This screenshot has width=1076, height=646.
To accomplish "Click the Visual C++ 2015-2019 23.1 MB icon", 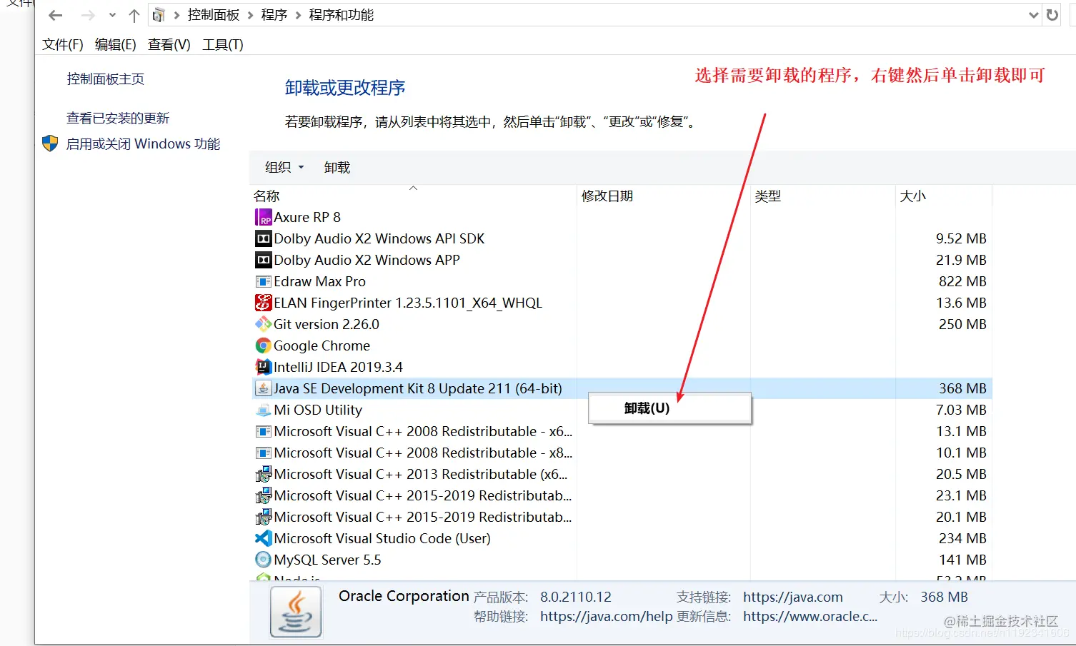I will click(x=264, y=495).
